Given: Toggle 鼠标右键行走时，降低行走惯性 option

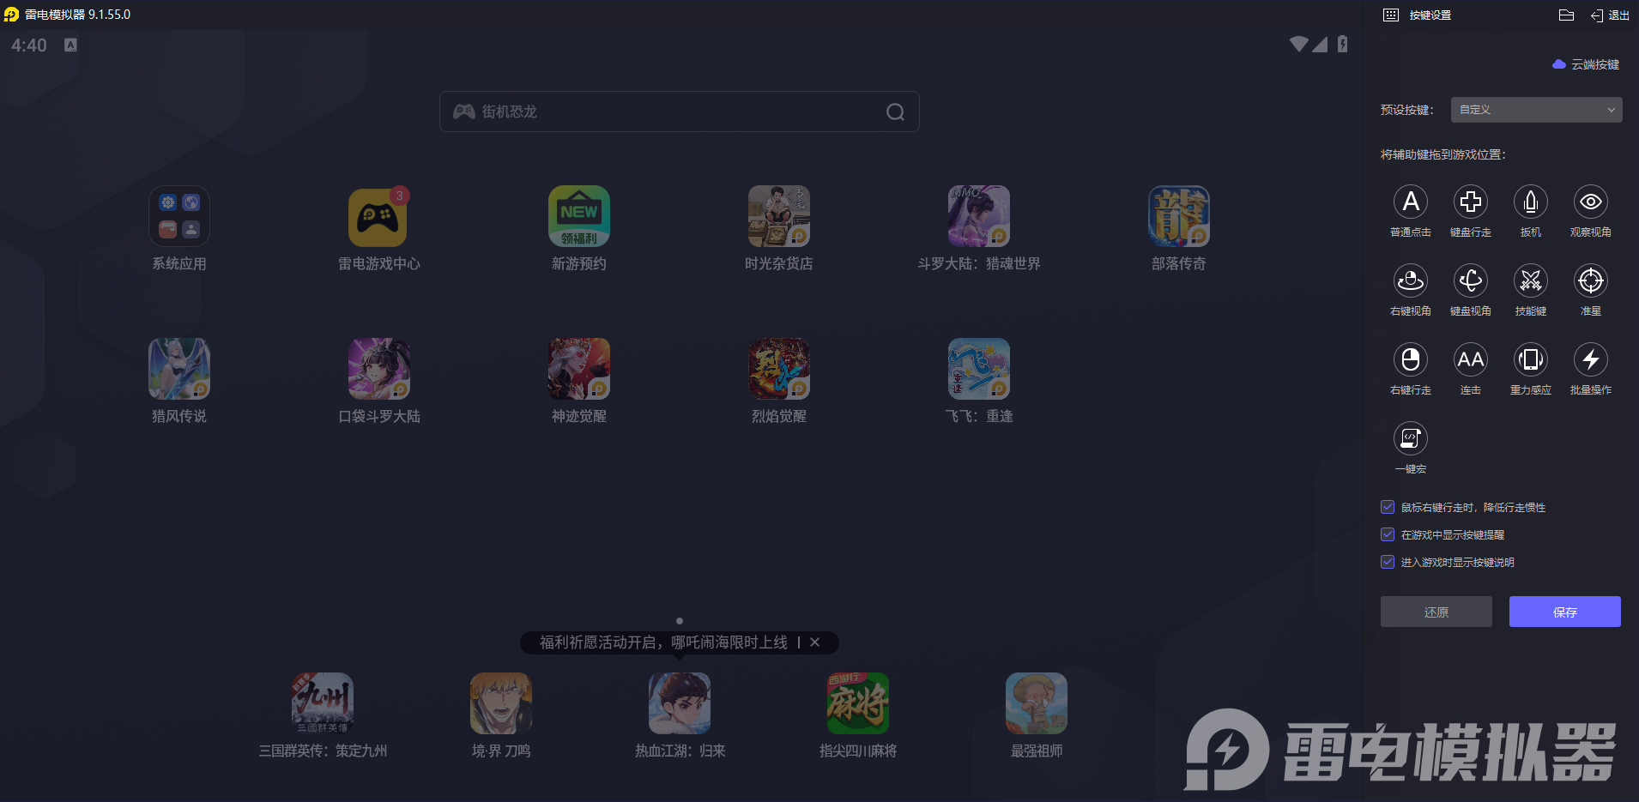Looking at the screenshot, I should pyautogui.click(x=1388, y=507).
